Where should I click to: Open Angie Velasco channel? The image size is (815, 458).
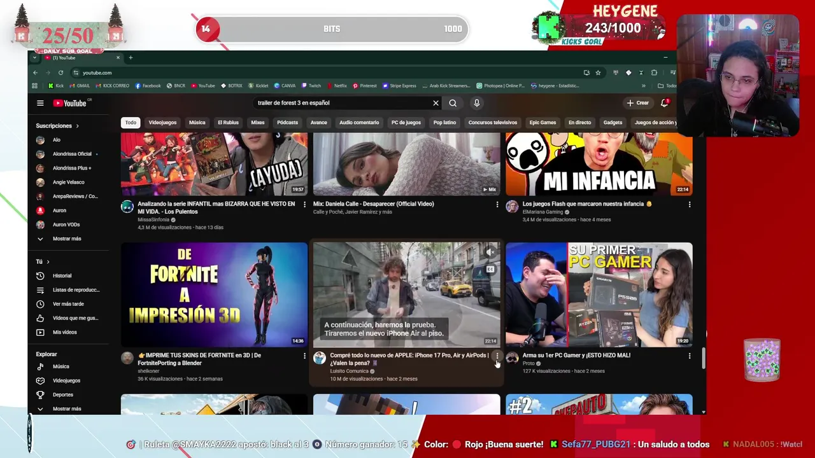click(x=67, y=182)
